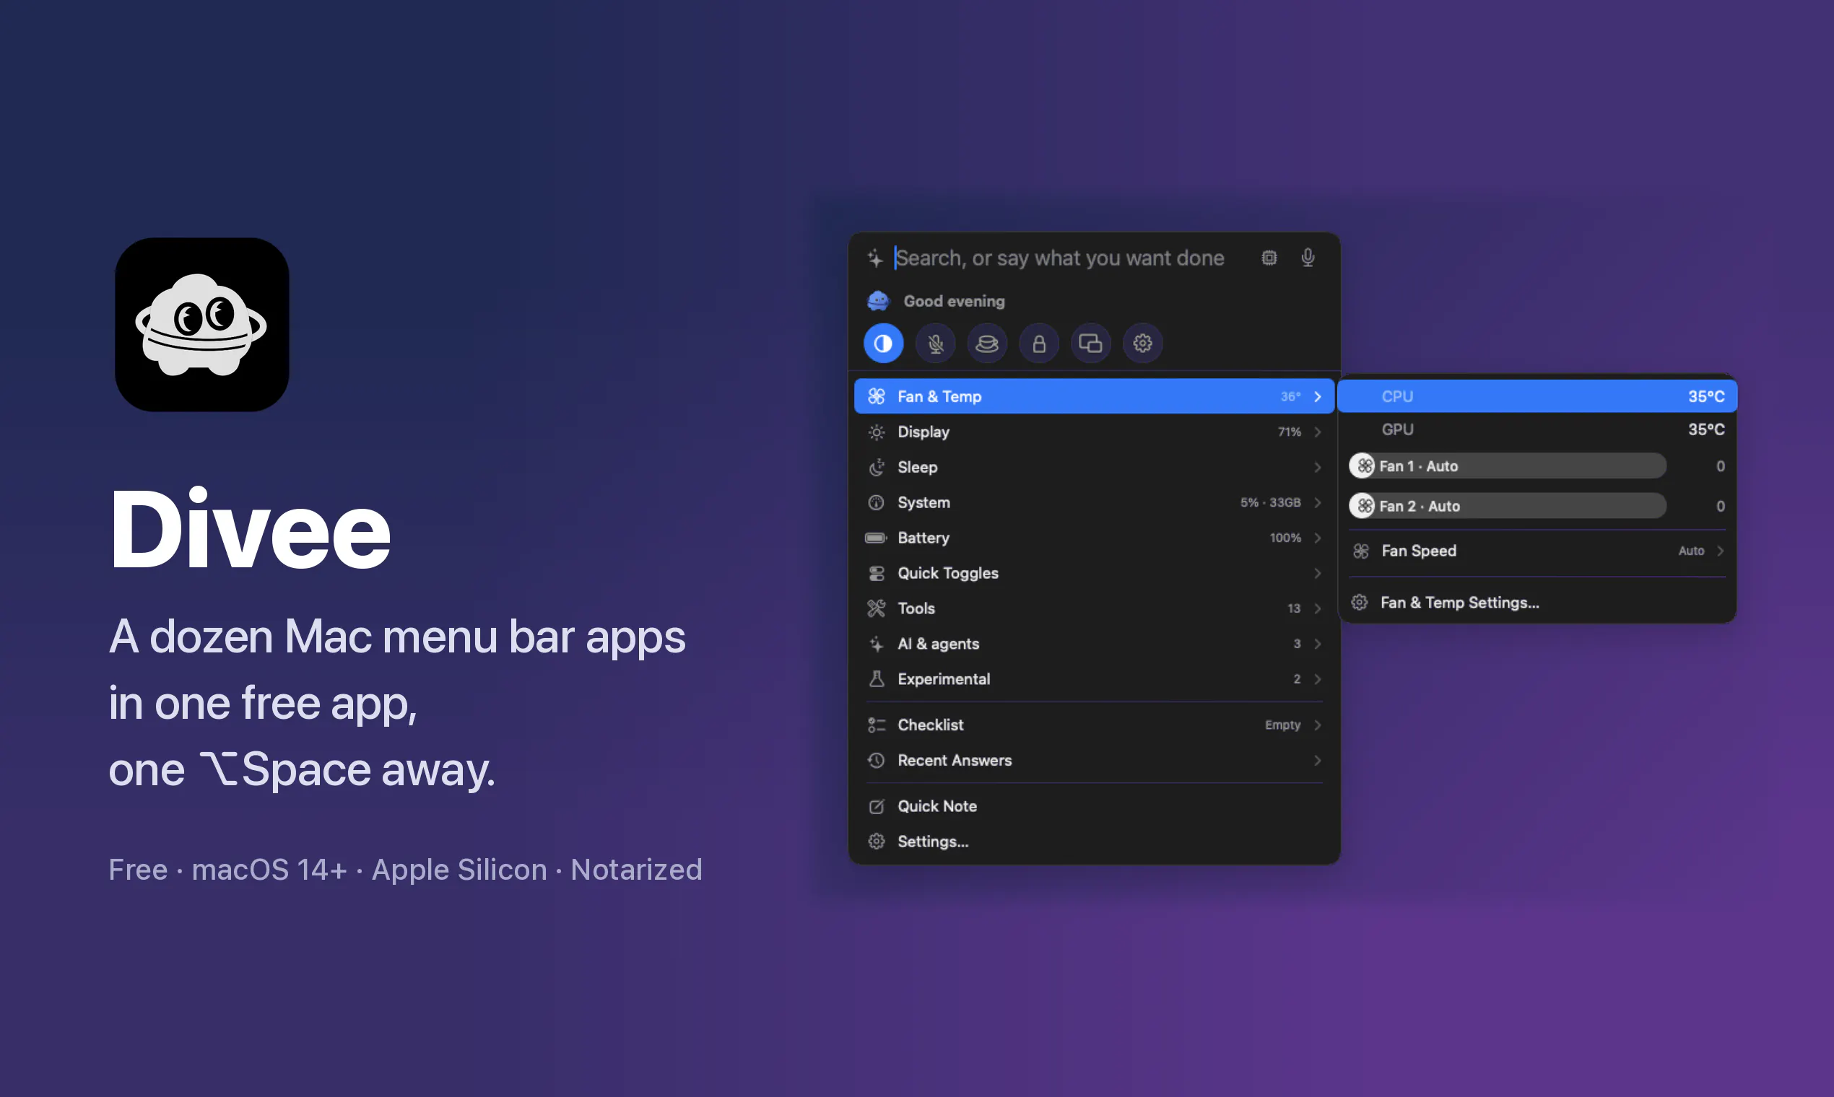Image resolution: width=1834 pixels, height=1097 pixels.
Task: Click the chip icon beside search field
Action: pyautogui.click(x=1269, y=258)
